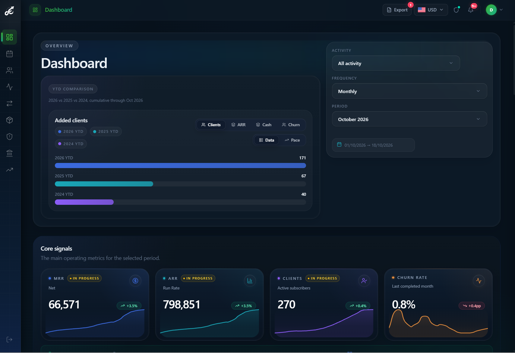Click the app logo at top left
The height and width of the screenshot is (353, 515).
9,11
